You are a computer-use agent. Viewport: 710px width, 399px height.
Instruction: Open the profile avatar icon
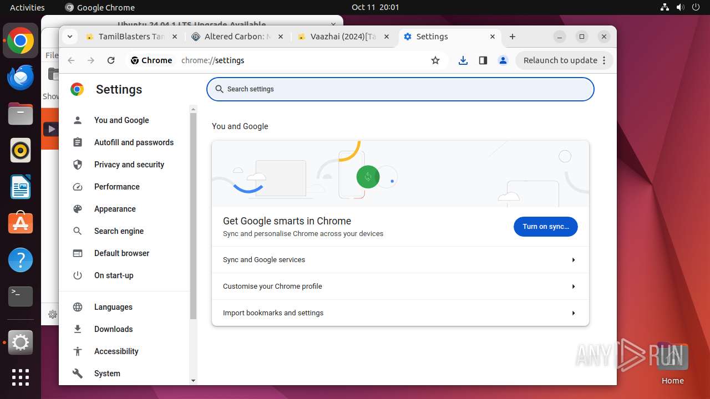click(x=503, y=60)
